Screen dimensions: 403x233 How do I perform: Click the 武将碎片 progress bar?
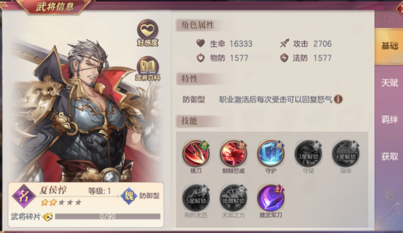pos(107,216)
